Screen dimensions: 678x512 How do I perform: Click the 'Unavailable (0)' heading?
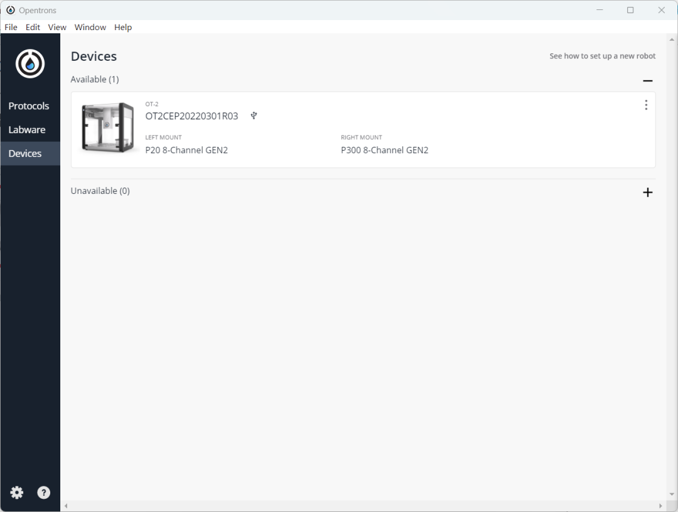[100, 191]
